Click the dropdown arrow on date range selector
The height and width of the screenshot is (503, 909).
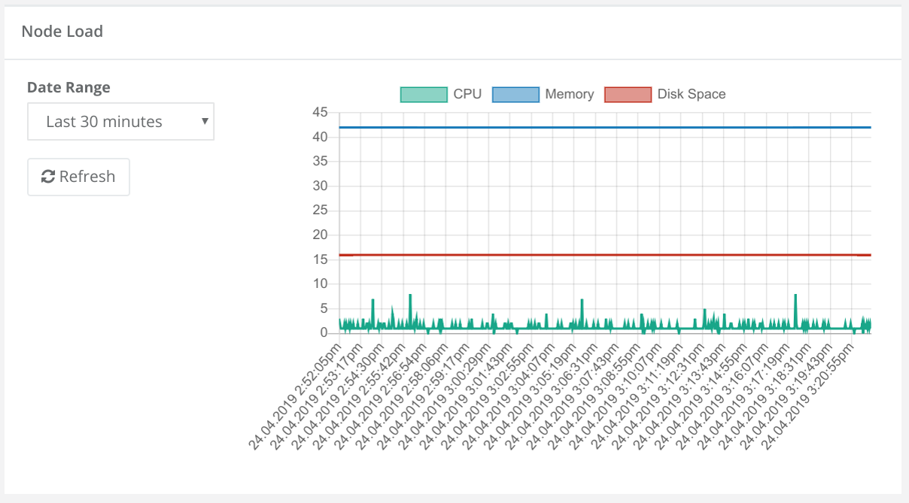(x=205, y=121)
